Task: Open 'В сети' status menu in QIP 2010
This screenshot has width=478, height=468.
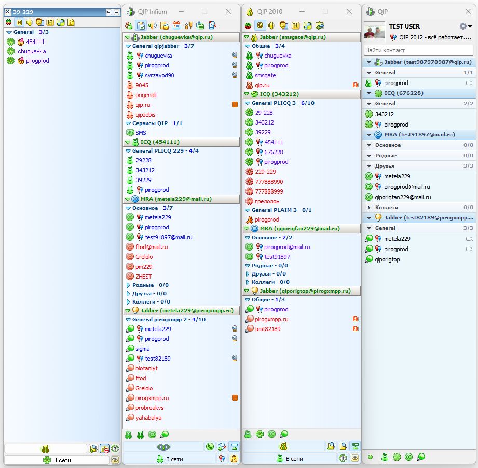Action: tap(290, 458)
